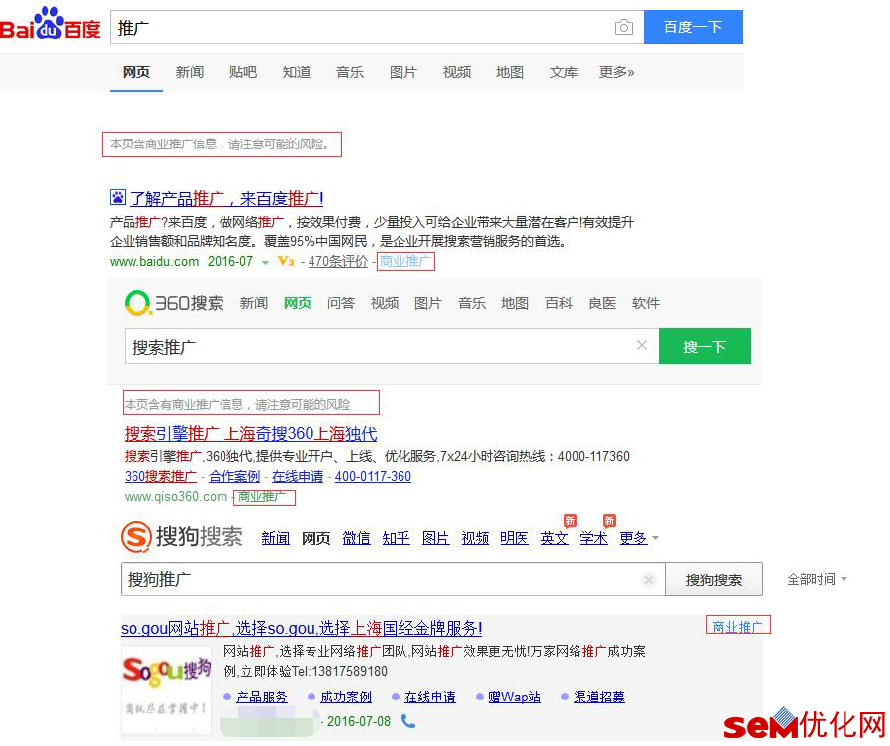This screenshot has width=890, height=746.
Task: Open Baidu 音乐 tab
Action: click(350, 72)
